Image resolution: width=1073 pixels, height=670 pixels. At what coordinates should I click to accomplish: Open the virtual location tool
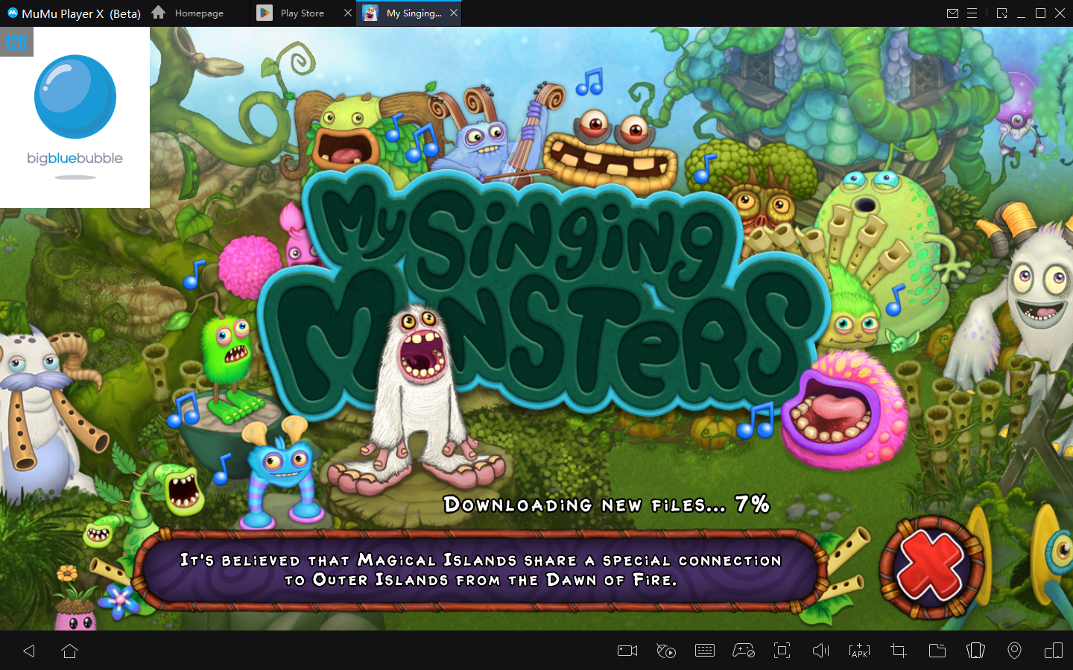click(1014, 651)
